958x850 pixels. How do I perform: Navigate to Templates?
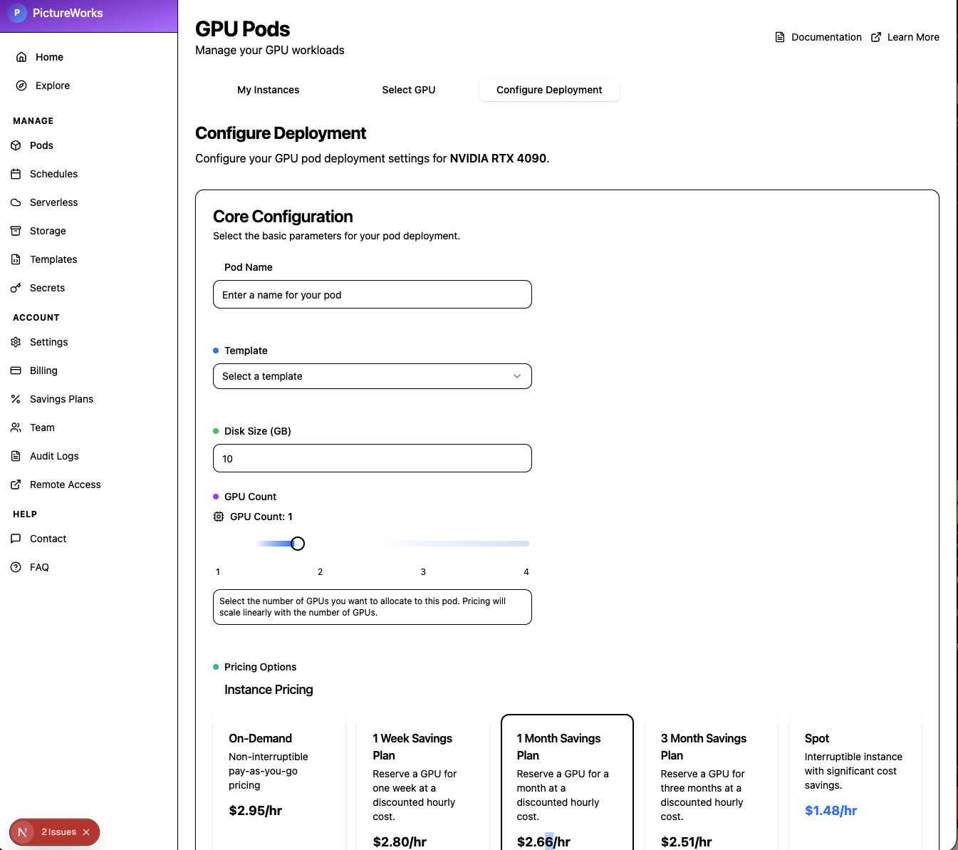tap(53, 259)
